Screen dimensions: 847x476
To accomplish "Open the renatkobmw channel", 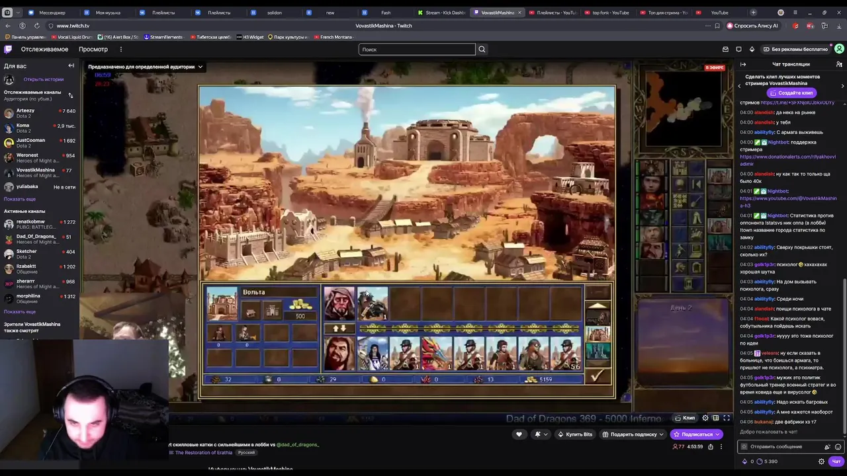I will click(40, 224).
